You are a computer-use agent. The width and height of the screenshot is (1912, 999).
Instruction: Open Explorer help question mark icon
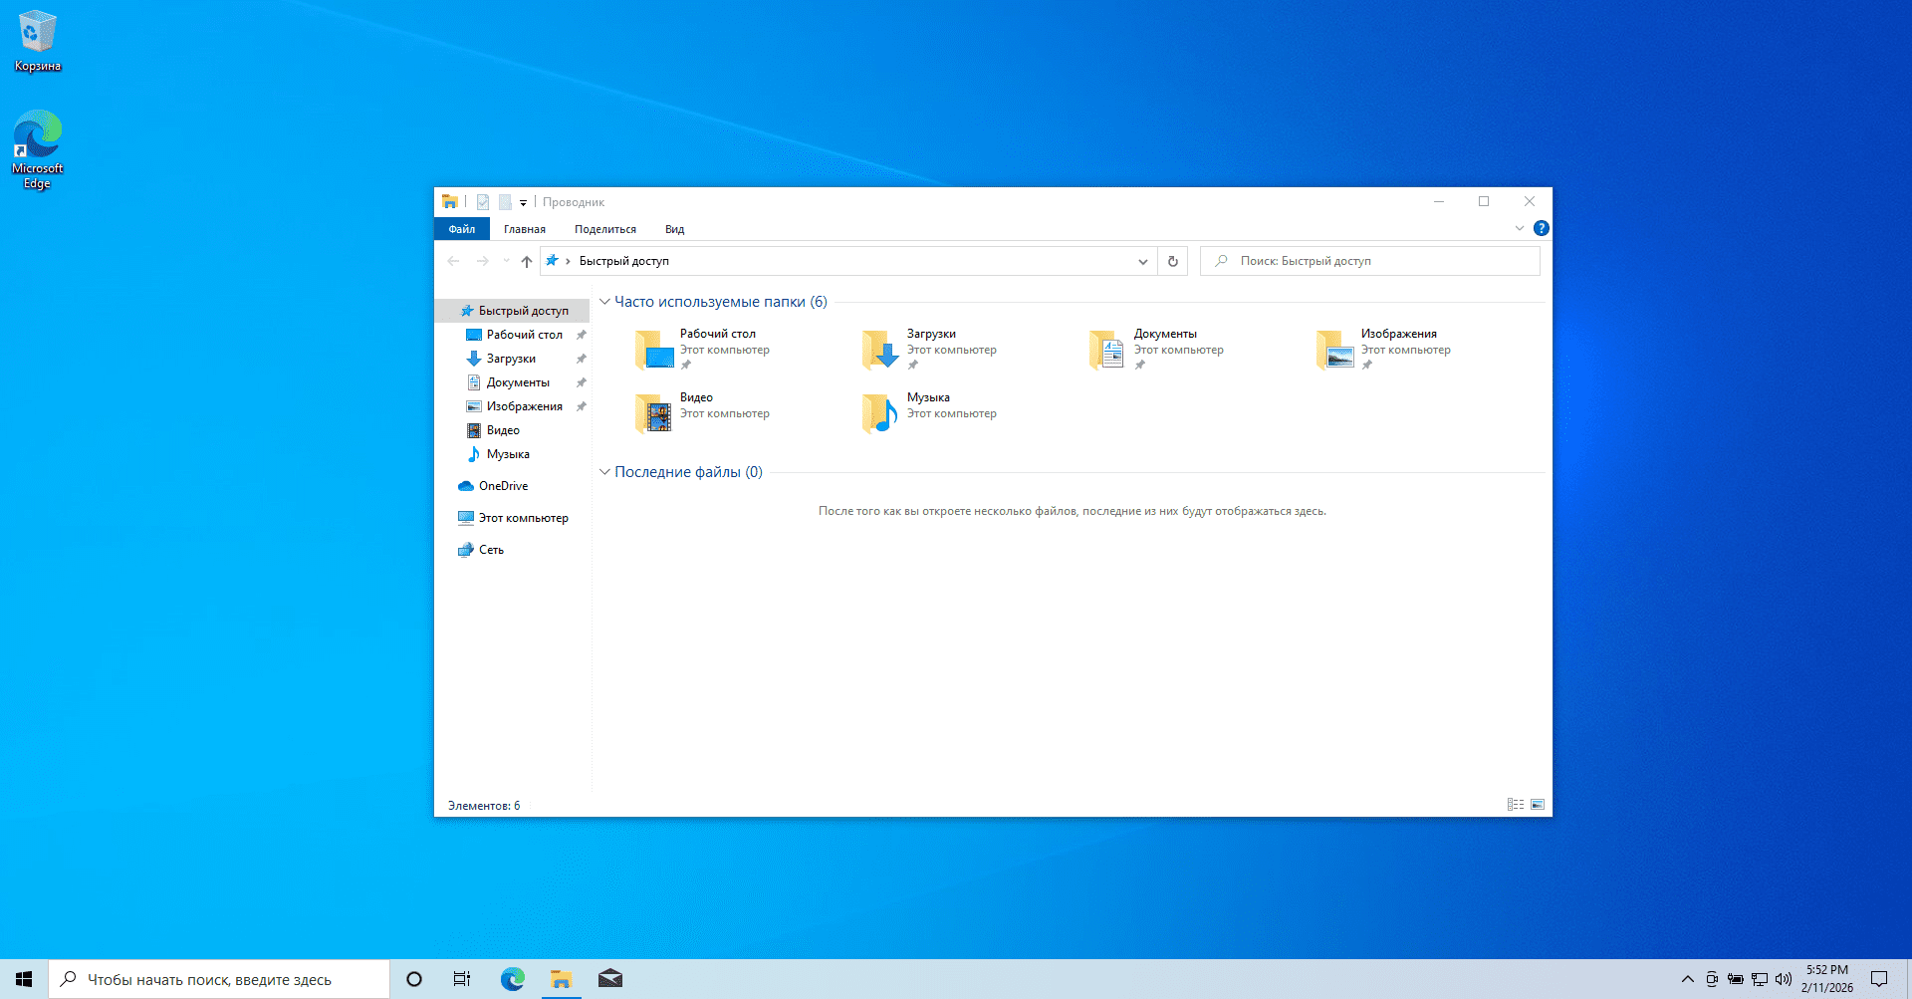coord(1542,228)
